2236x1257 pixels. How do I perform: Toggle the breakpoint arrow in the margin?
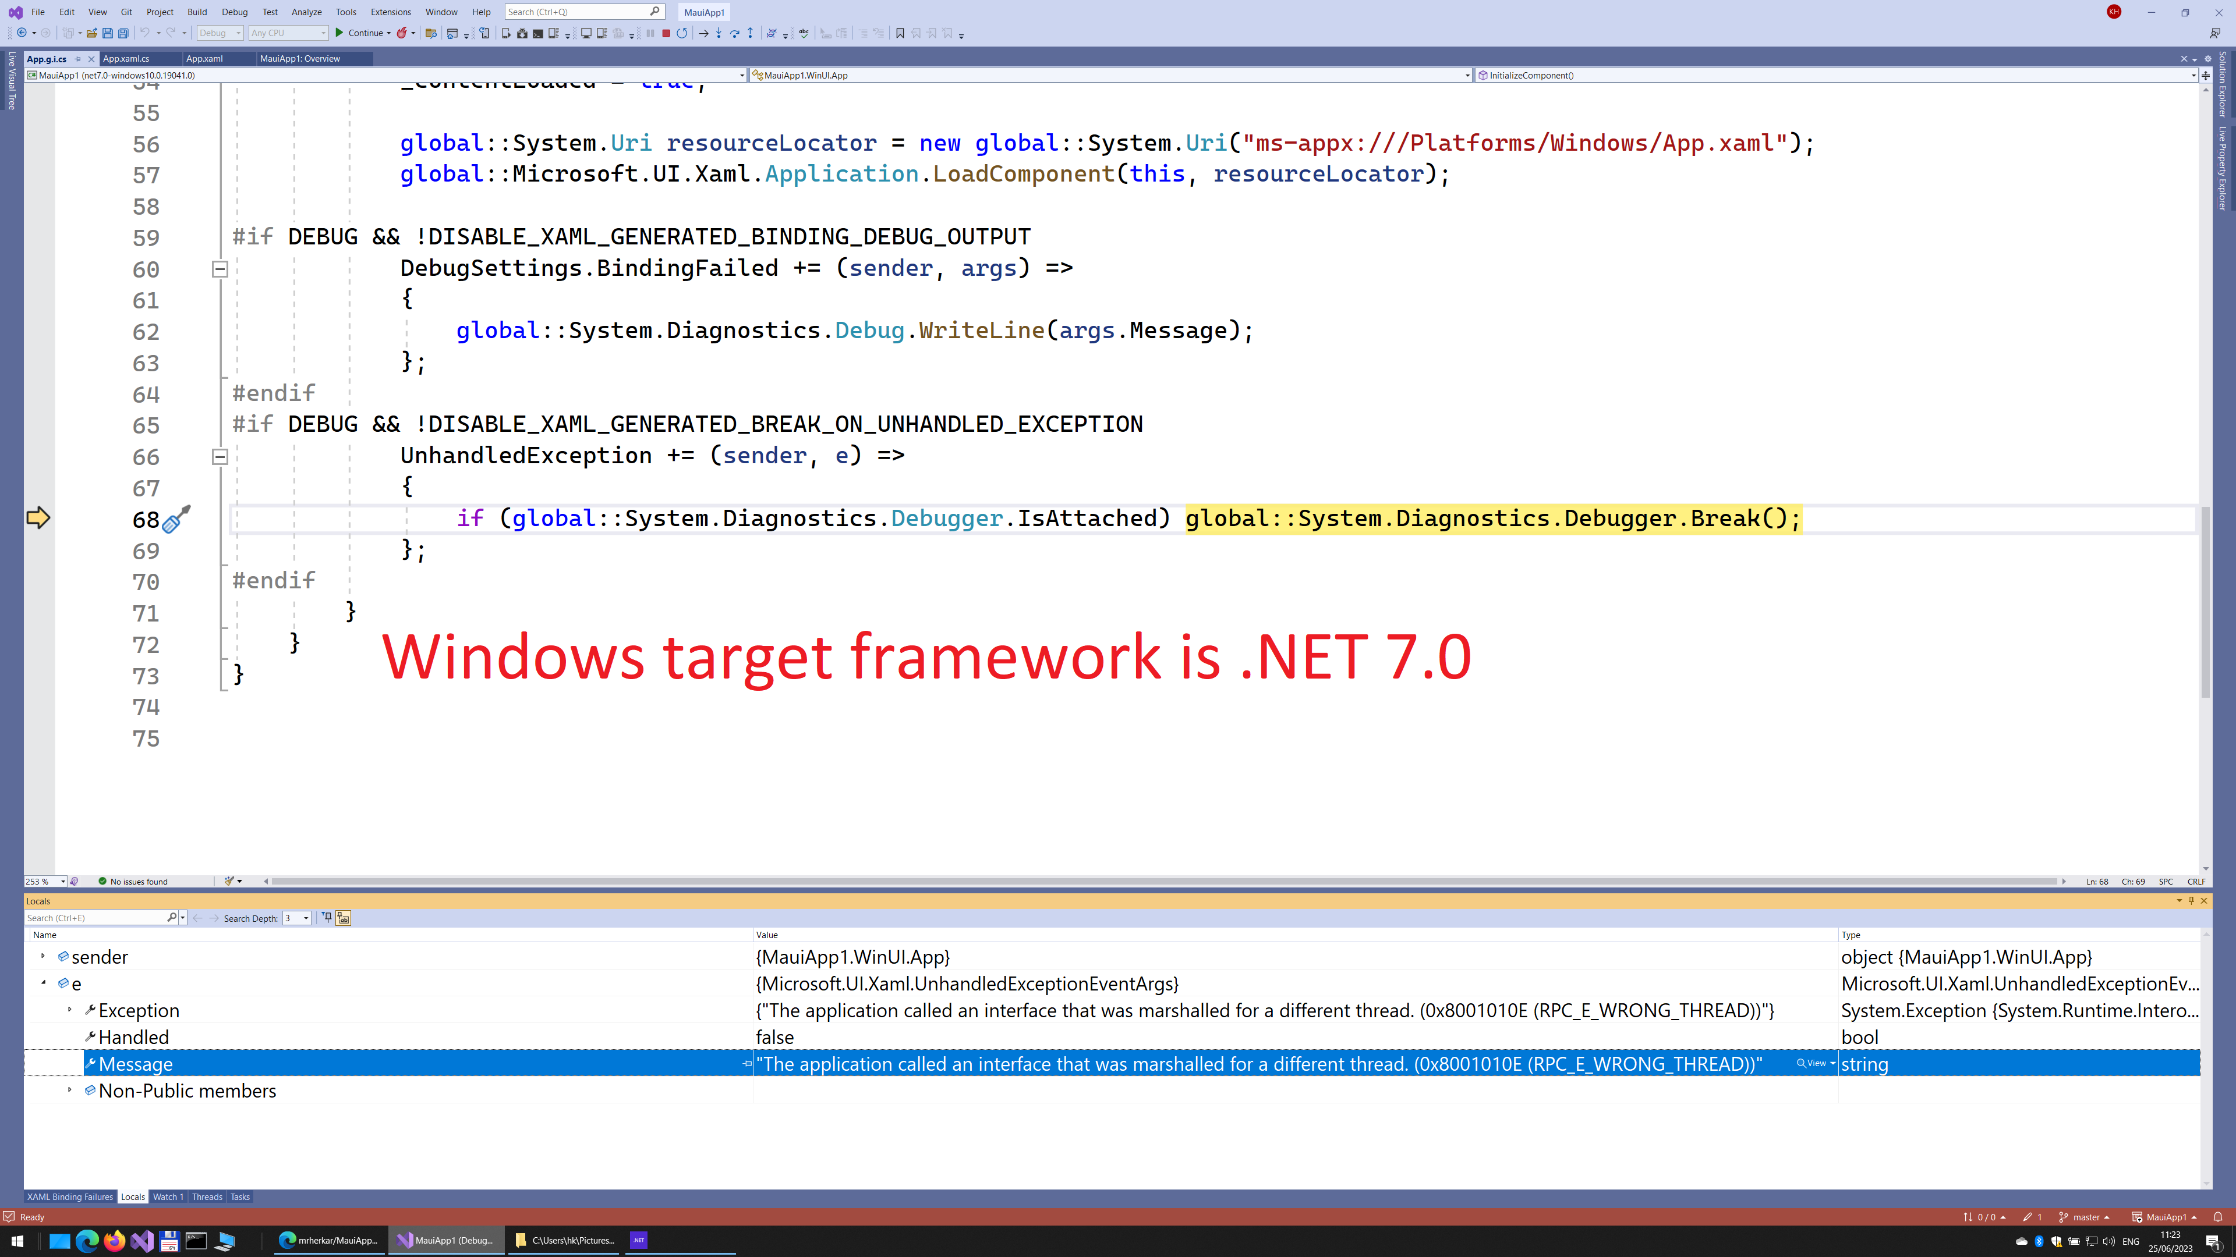coord(38,518)
